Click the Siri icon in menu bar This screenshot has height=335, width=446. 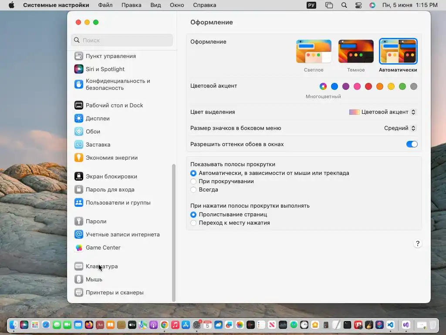tap(372, 5)
